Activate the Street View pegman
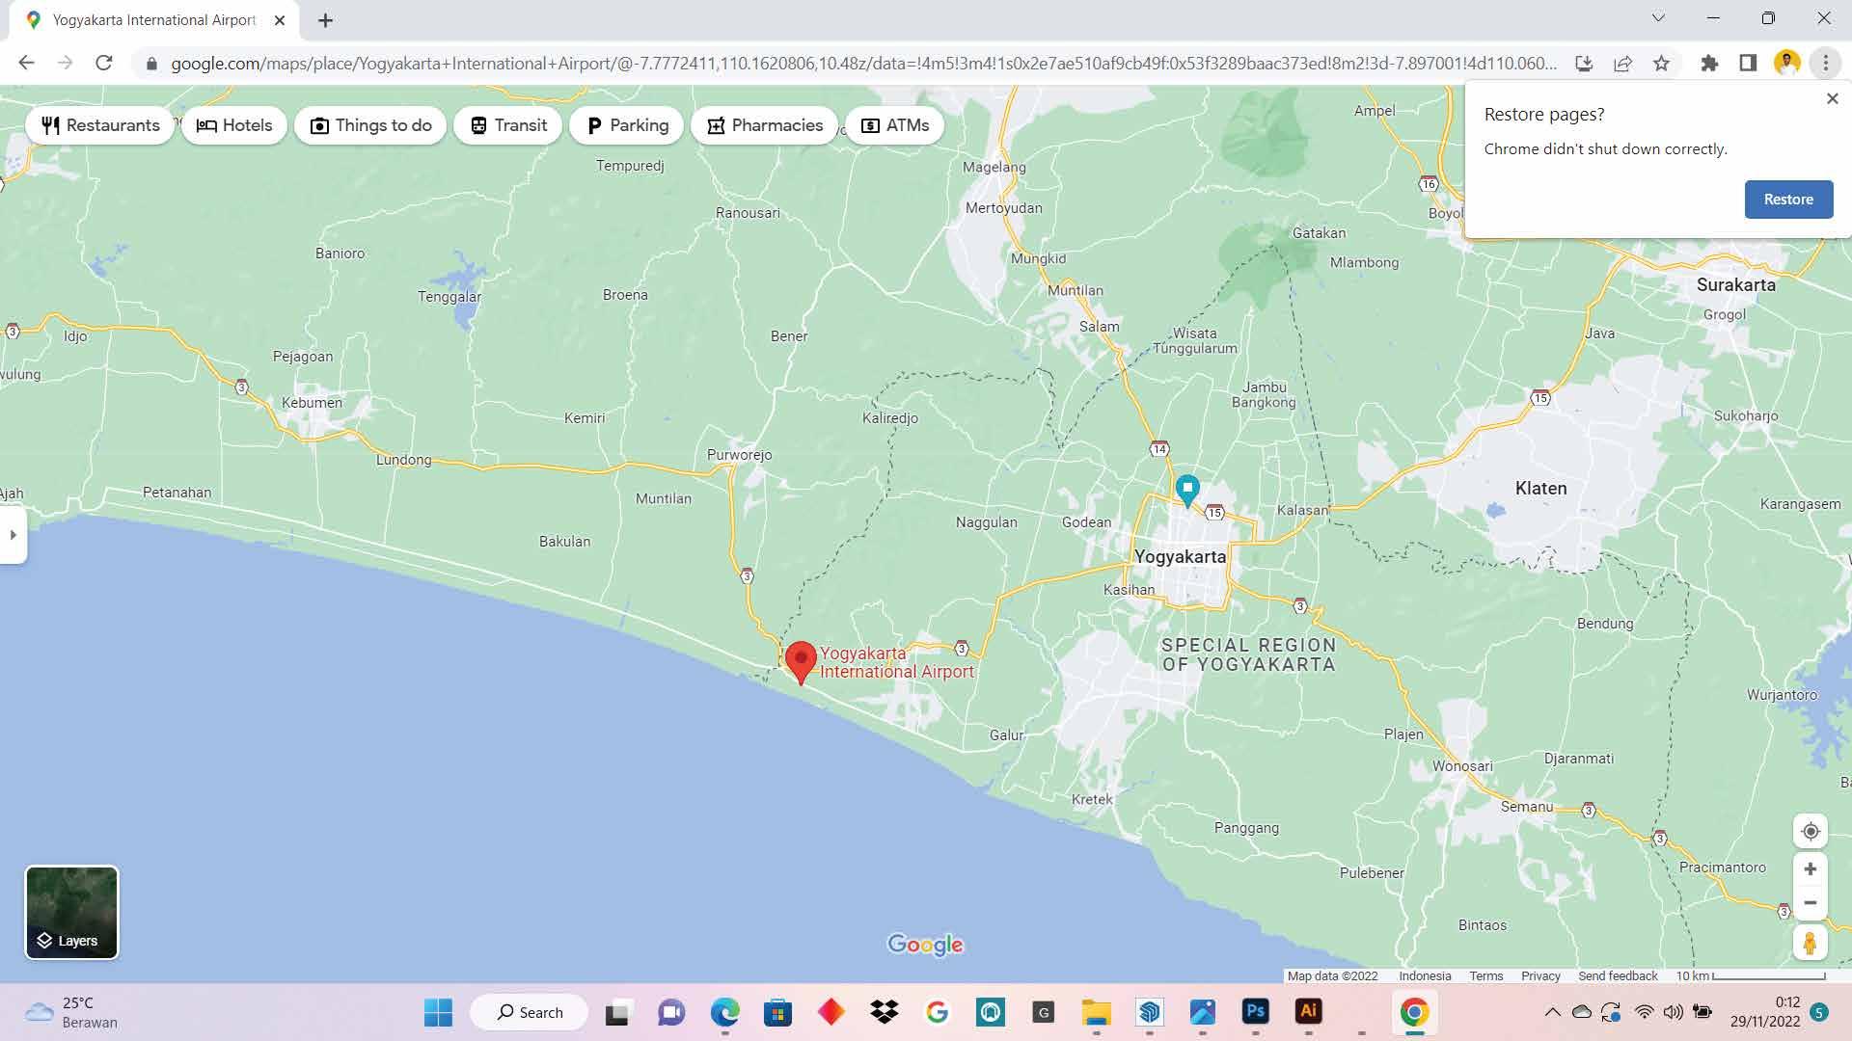1852x1041 pixels. click(x=1811, y=943)
